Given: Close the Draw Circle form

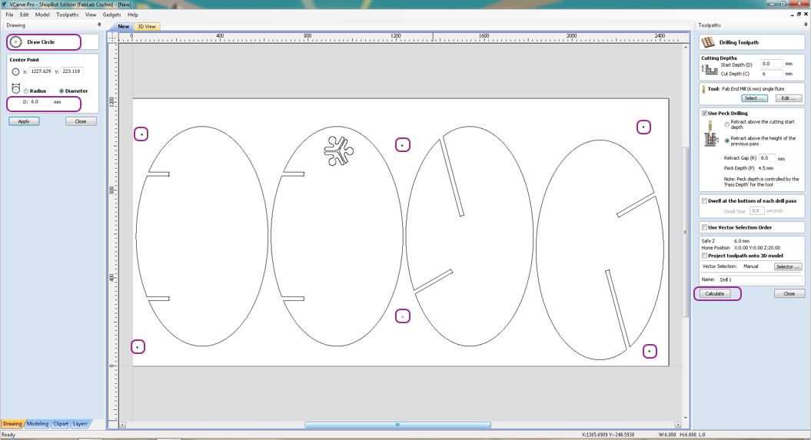Looking at the screenshot, I should (81, 121).
